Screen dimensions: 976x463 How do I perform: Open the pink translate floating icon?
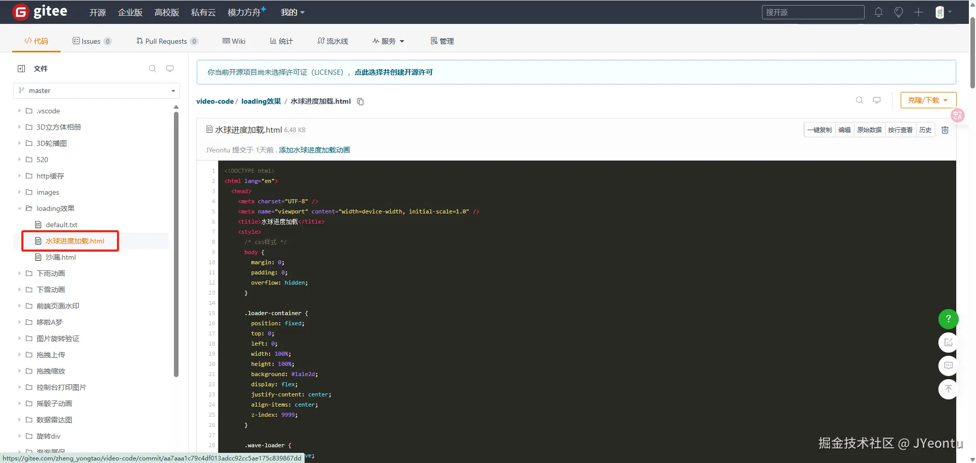(958, 115)
